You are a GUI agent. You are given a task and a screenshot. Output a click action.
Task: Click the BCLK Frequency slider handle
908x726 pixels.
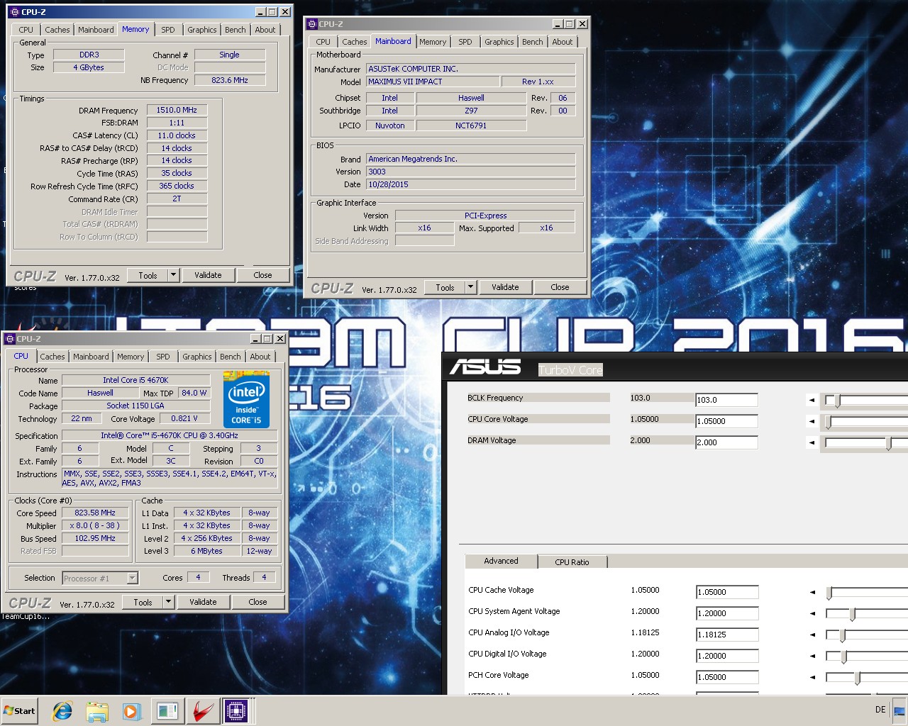point(838,401)
